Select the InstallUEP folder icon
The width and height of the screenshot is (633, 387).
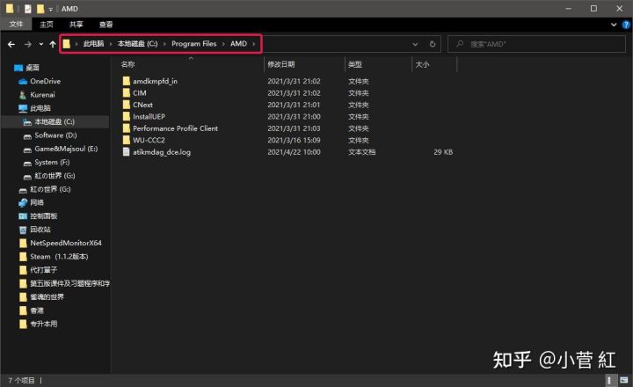127,116
